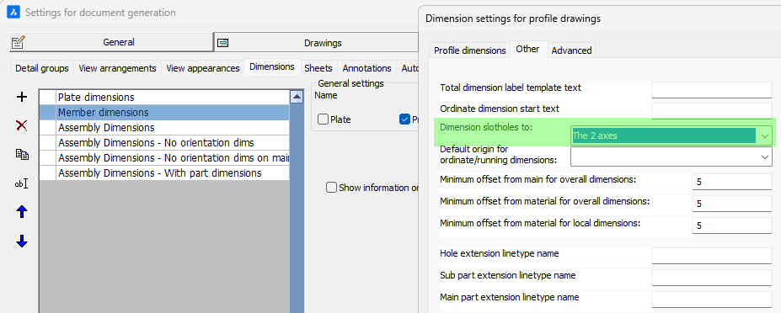The width and height of the screenshot is (781, 313).
Task: Move selected item up with the blue up arrow
Action: pyautogui.click(x=22, y=212)
